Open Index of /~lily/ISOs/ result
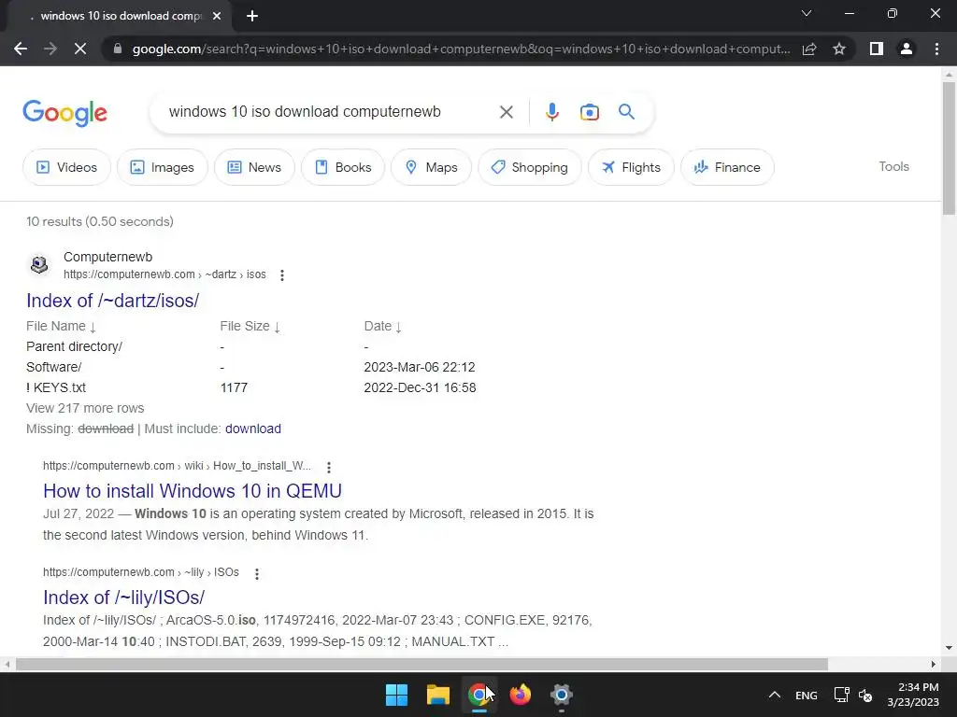This screenshot has height=717, width=957. [124, 597]
